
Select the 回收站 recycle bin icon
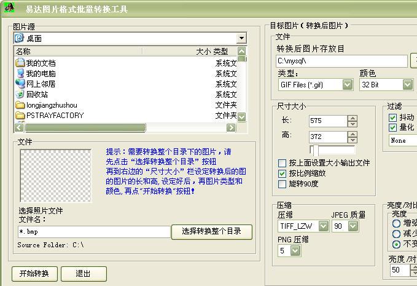click(x=20, y=94)
